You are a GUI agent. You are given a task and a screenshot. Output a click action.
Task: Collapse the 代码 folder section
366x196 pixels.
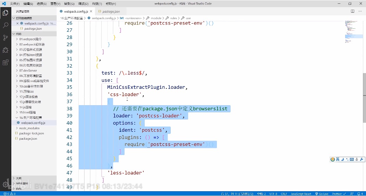tap(34, 34)
